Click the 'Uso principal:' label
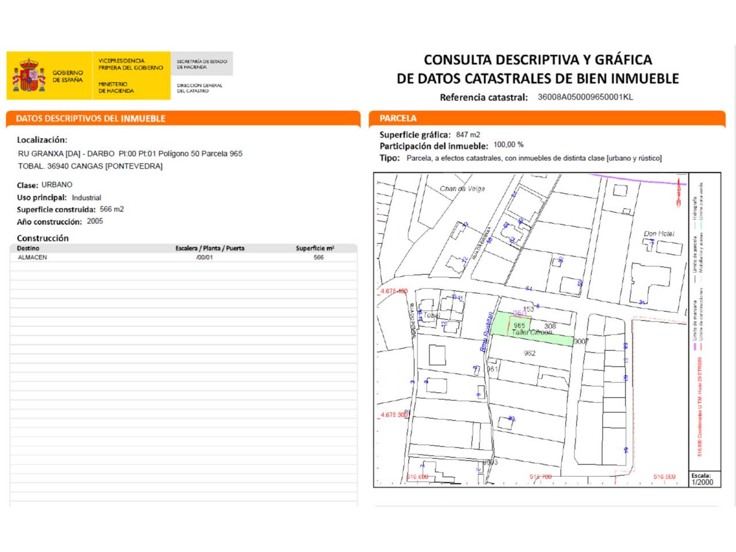The width and height of the screenshot is (736, 552). coord(41,197)
